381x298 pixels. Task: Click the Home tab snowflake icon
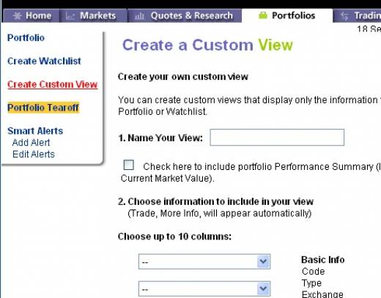[17, 16]
